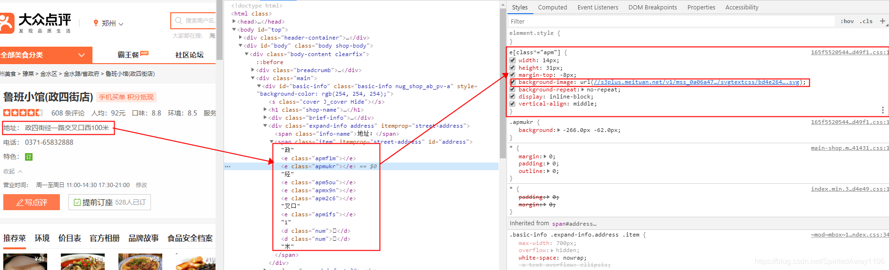889x270 pixels.
Task: Click the star rating icons
Action: click(x=23, y=113)
